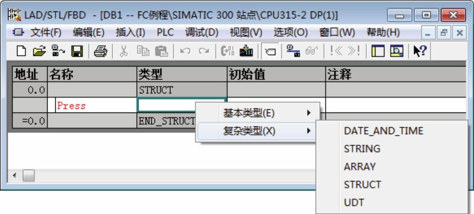The image size is (474, 214).
Task: Click the Paste clipboard toolbar icon
Action: (161, 51)
